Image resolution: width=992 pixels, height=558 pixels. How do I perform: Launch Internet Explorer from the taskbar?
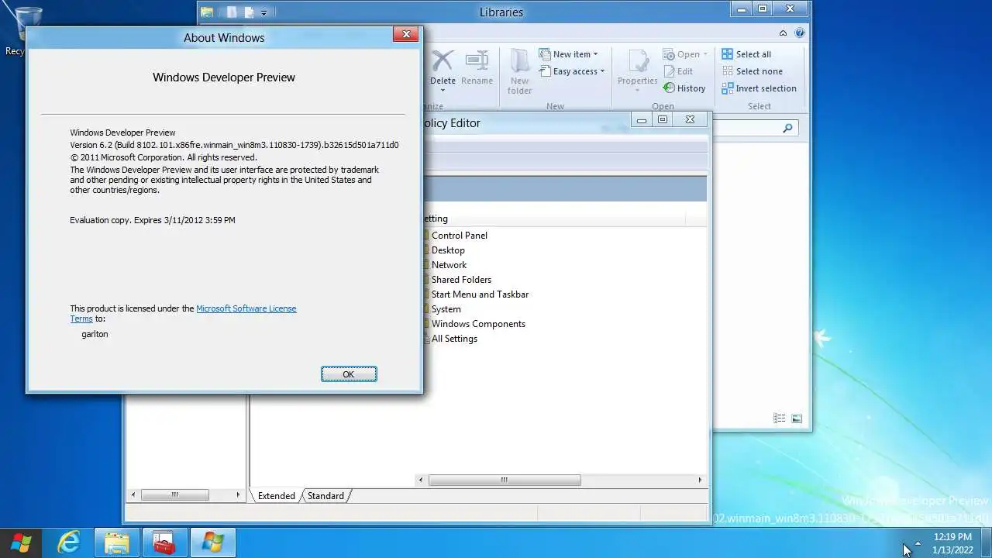click(69, 542)
